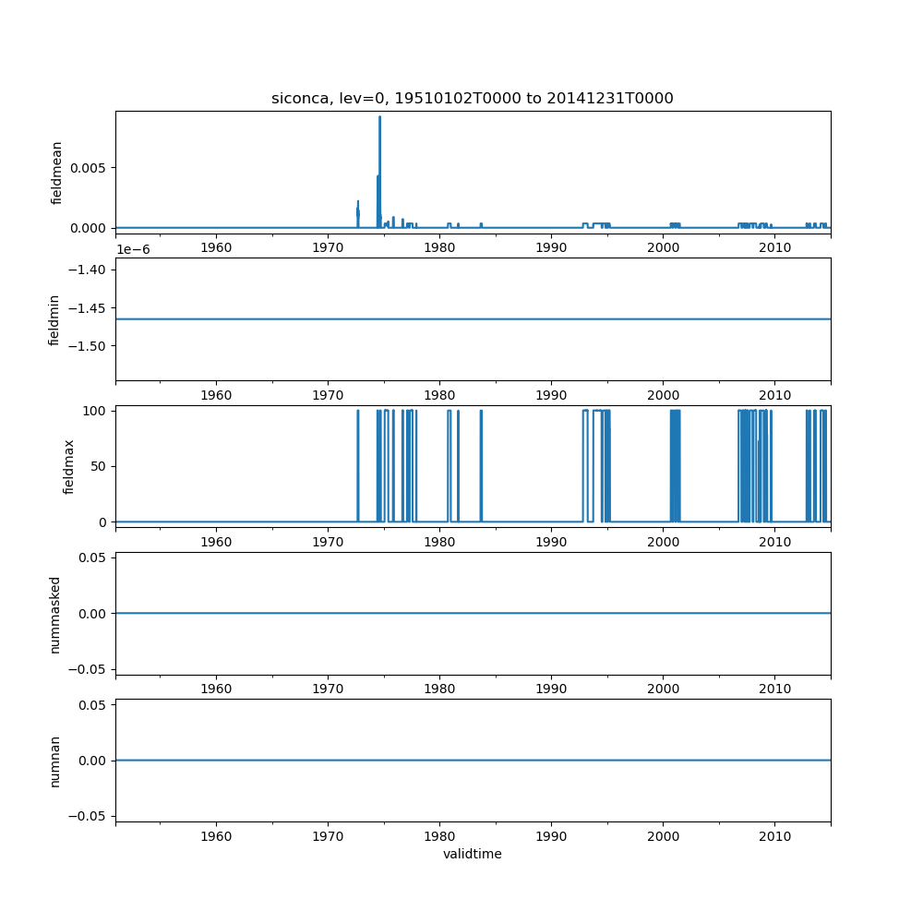Viewport: 923px width, 923px height.
Task: Click the 1990 tick label below the fieldmax plot
Action: [x=551, y=541]
